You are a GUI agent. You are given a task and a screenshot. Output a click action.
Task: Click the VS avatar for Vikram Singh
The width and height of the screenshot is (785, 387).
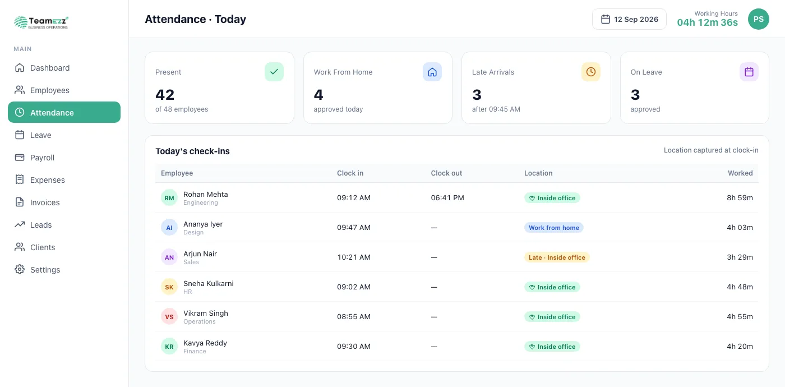click(x=169, y=317)
